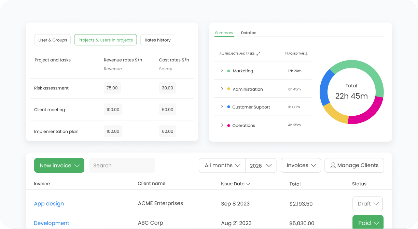This screenshot has width=418, height=229.
Task: Click the pink dot beside Operations
Action: [x=228, y=125]
